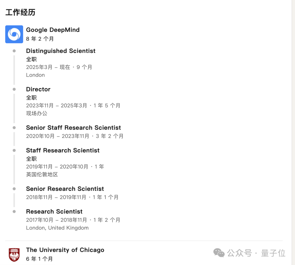Screen dimensions: 295x265
Task: Expand the Director position details
Action: coord(38,90)
